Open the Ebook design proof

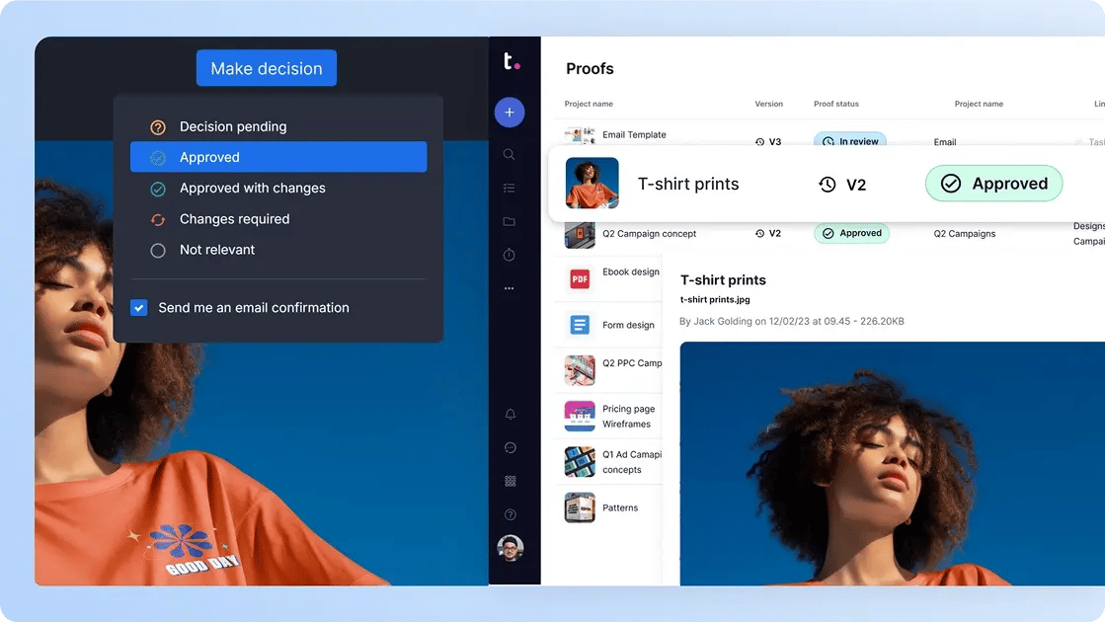(x=630, y=273)
